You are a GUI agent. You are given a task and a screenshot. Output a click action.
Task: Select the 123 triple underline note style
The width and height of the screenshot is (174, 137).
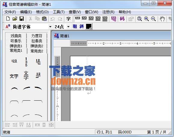pyautogui.click(x=98, y=19)
